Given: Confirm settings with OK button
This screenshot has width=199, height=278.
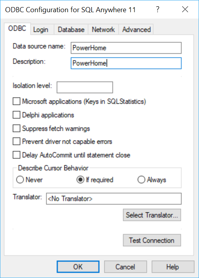Looking at the screenshot, I should point(78,267).
